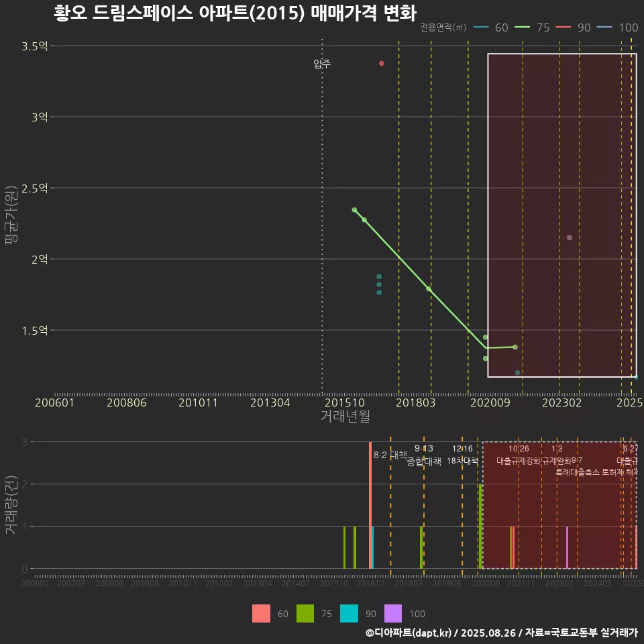Click second green point on the 75㎡ line
Viewport: 644px width, 644px height.
tap(364, 220)
